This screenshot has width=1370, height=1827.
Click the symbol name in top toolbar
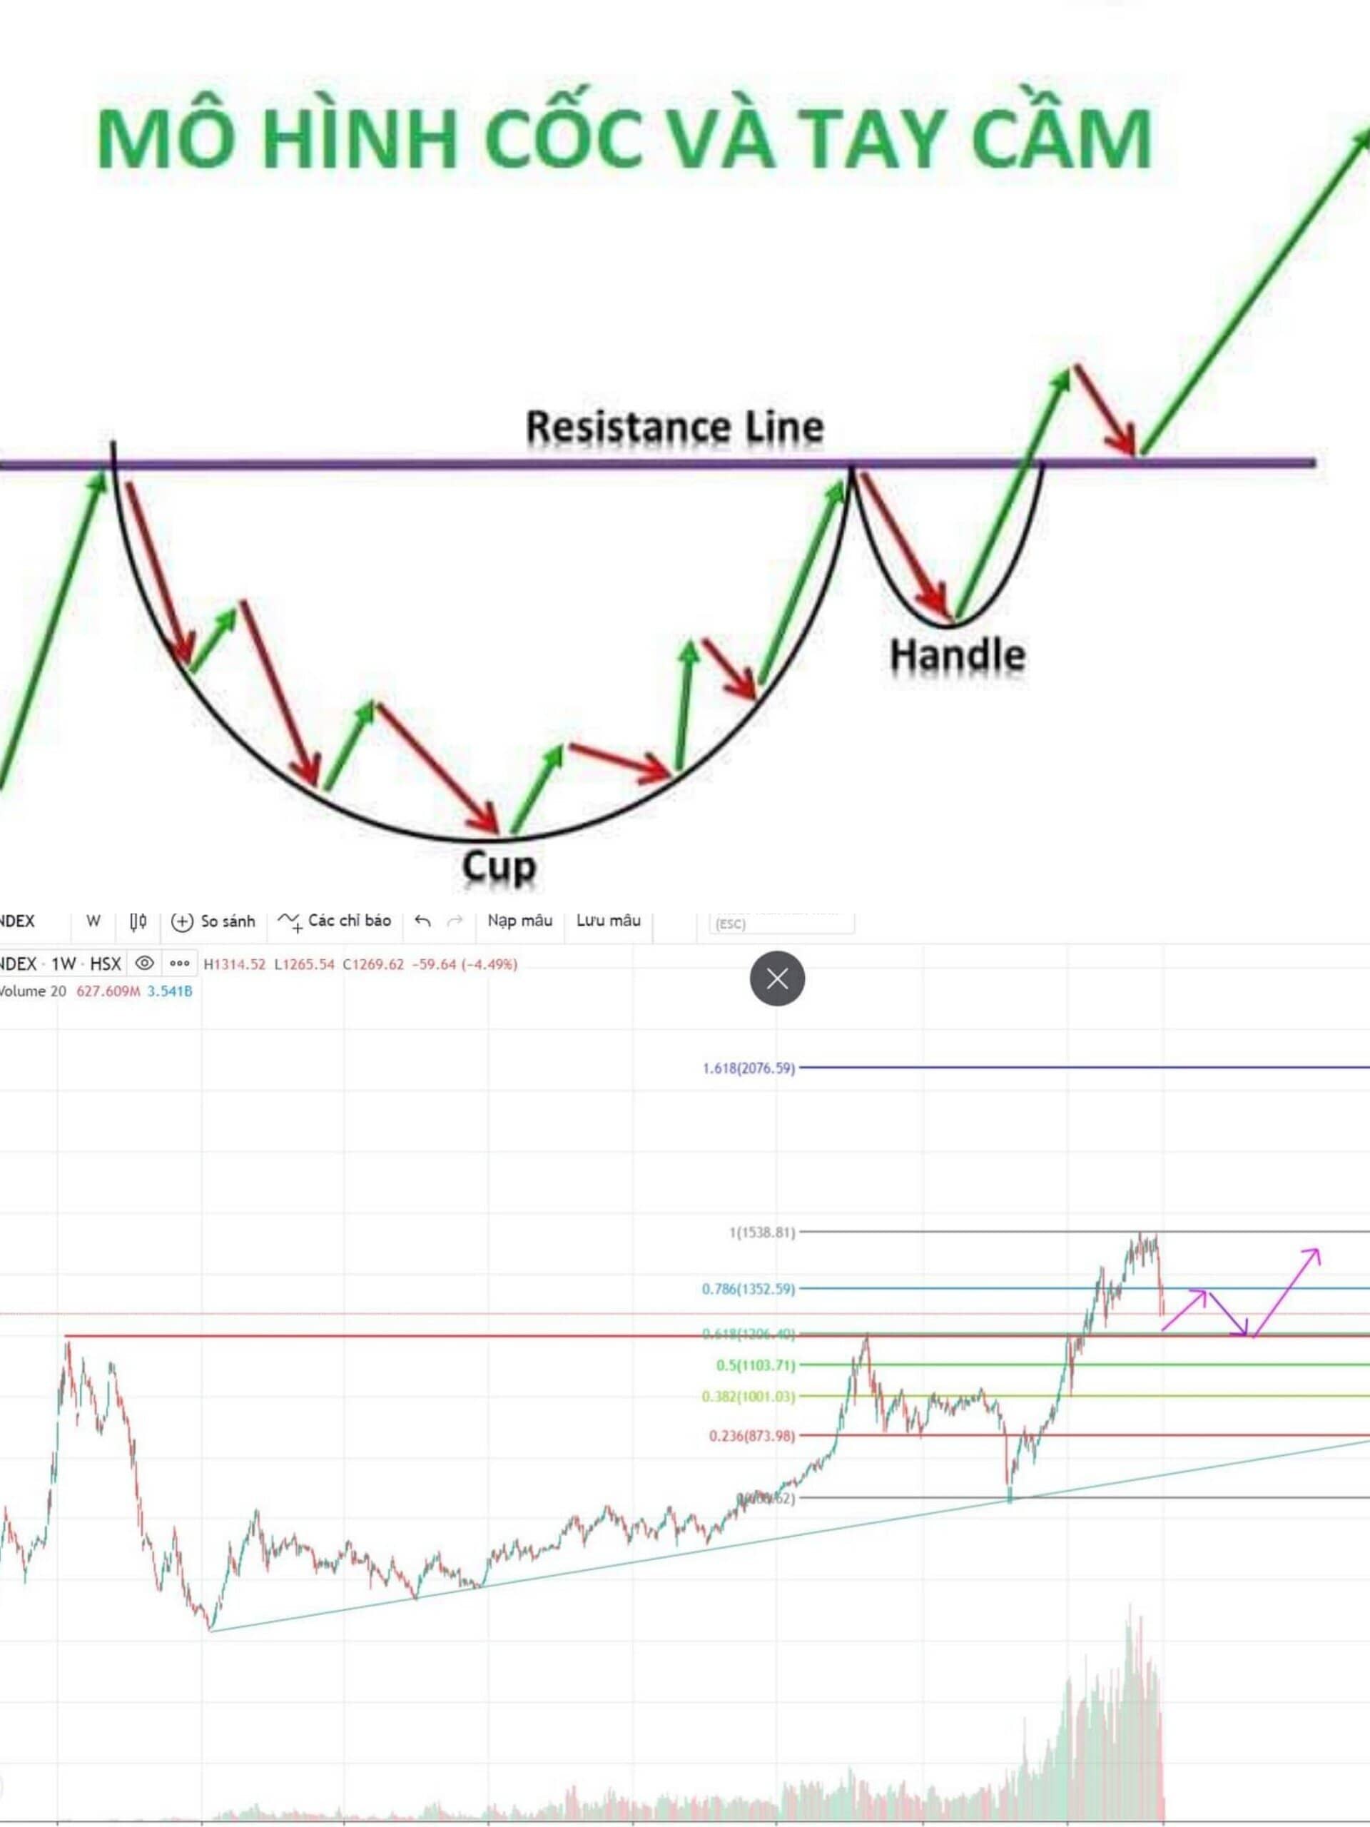16,921
